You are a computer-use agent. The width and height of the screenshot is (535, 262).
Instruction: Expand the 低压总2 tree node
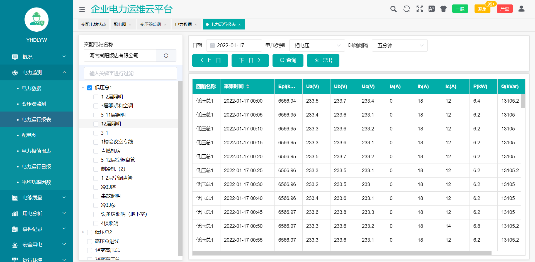(x=83, y=232)
